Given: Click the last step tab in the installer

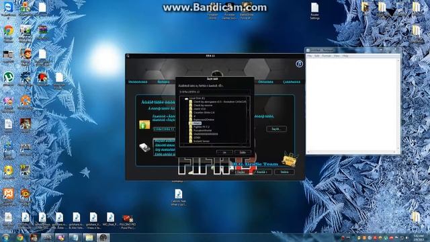Looking at the screenshot, I should pos(292,82).
